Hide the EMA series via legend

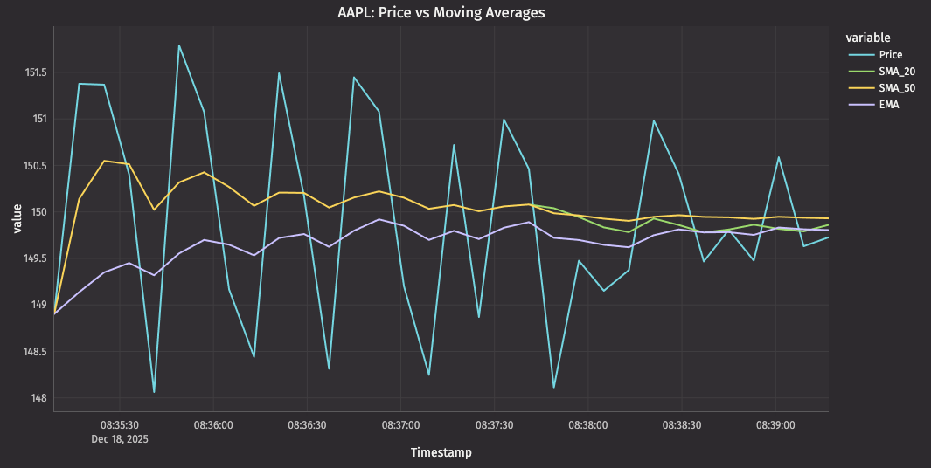[x=889, y=105]
